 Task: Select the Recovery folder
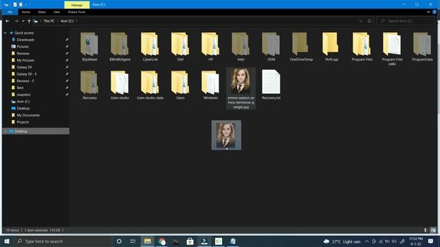89,85
